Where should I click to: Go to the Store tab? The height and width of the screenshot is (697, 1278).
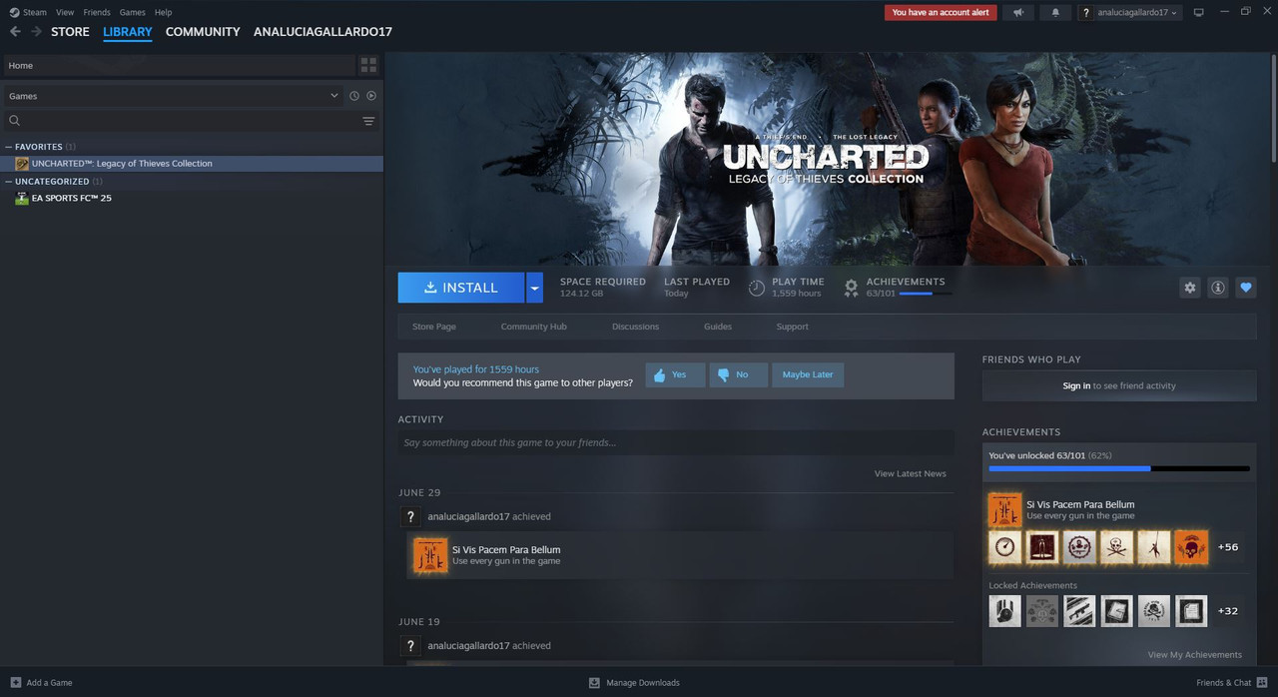(x=70, y=32)
